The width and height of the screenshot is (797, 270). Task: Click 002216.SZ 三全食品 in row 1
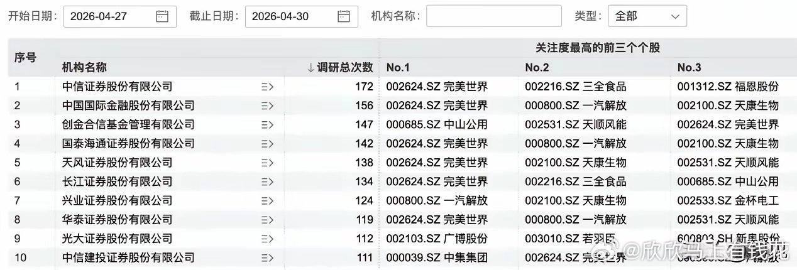(576, 87)
